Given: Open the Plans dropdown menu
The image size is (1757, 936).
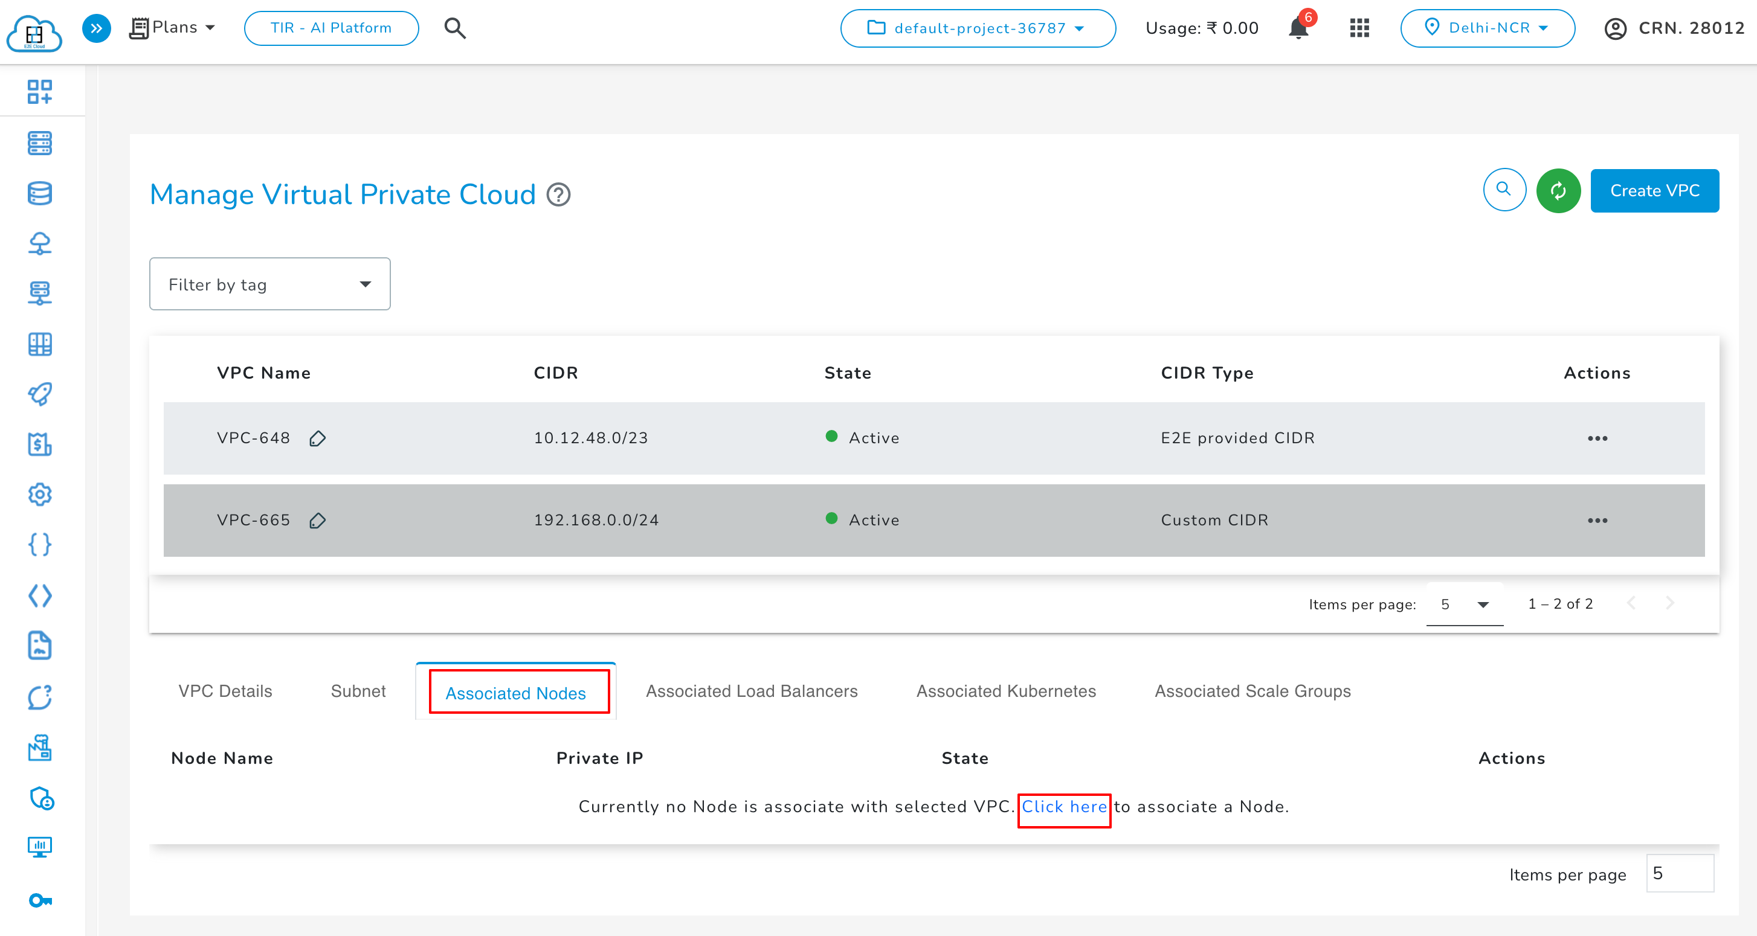Looking at the screenshot, I should click(173, 28).
